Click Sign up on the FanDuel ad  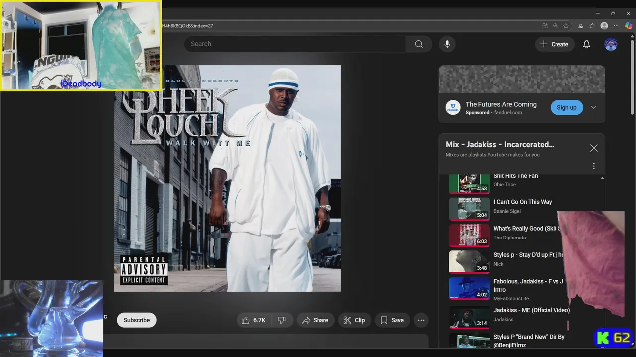pyautogui.click(x=566, y=107)
